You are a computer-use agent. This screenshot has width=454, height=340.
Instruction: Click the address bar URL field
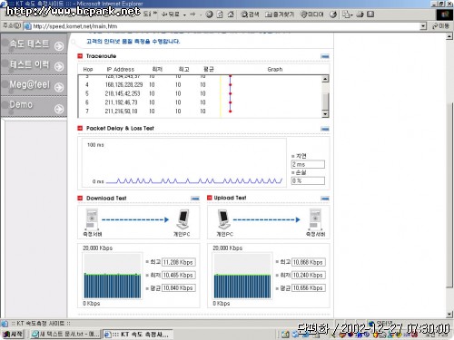pos(225,26)
